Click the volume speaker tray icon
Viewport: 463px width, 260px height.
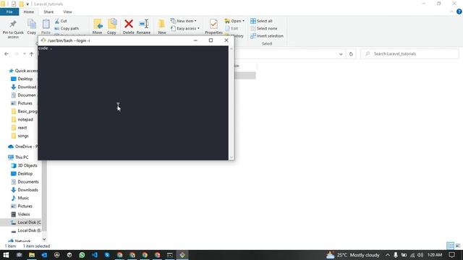coord(420,255)
